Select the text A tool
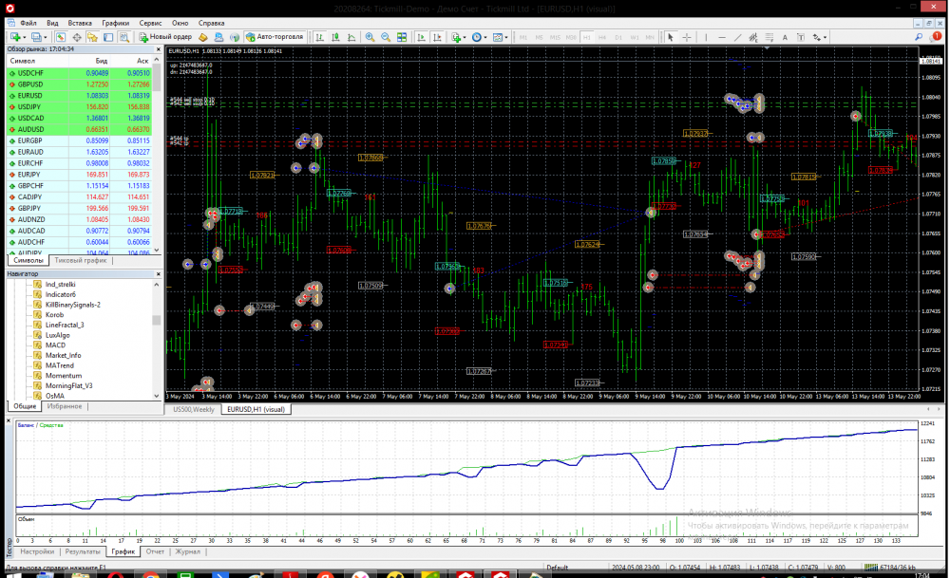Viewport: 950px width, 578px height. tap(785, 37)
